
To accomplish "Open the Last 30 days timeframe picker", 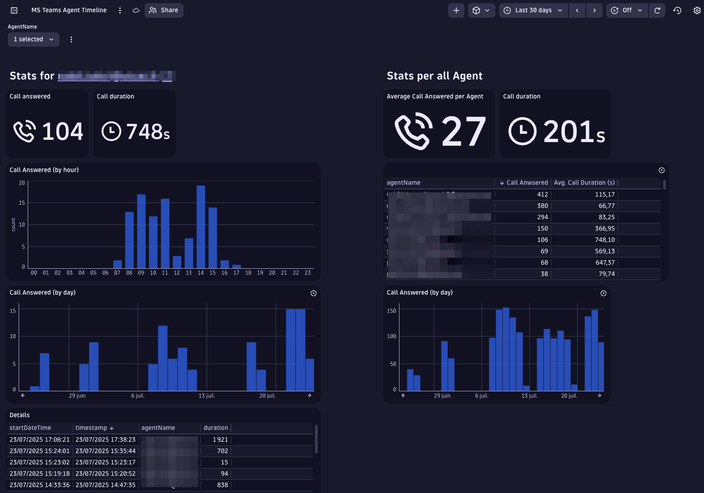I will 533,10.
